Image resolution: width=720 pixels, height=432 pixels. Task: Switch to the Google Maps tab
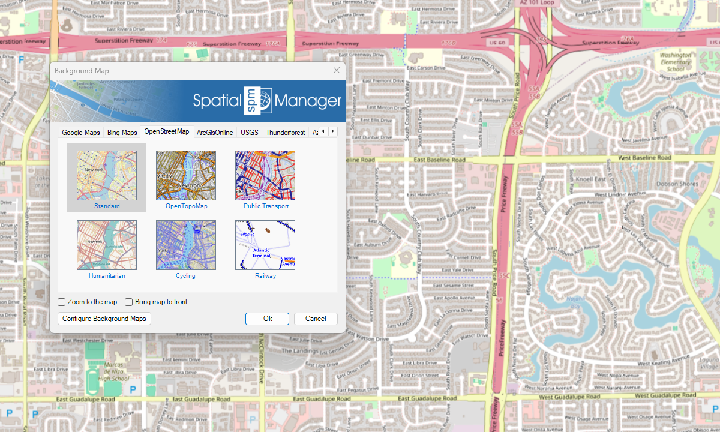[x=81, y=133]
